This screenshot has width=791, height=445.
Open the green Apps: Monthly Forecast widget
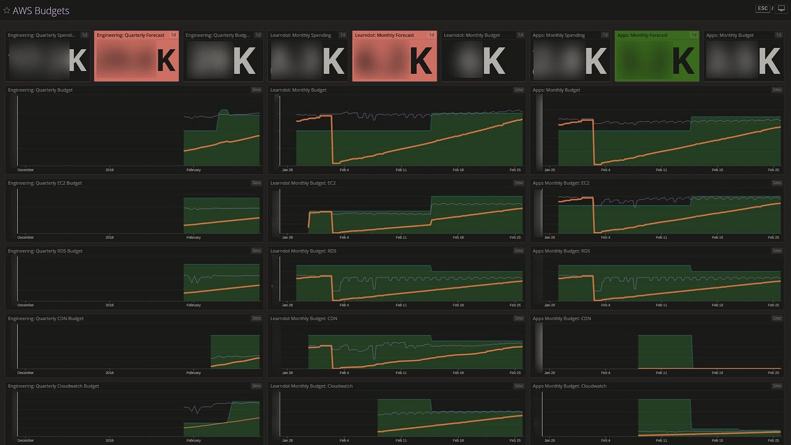click(x=657, y=56)
